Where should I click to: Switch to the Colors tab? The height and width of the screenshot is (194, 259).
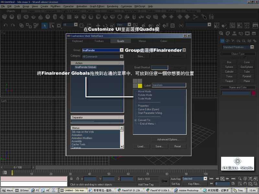point(164,41)
